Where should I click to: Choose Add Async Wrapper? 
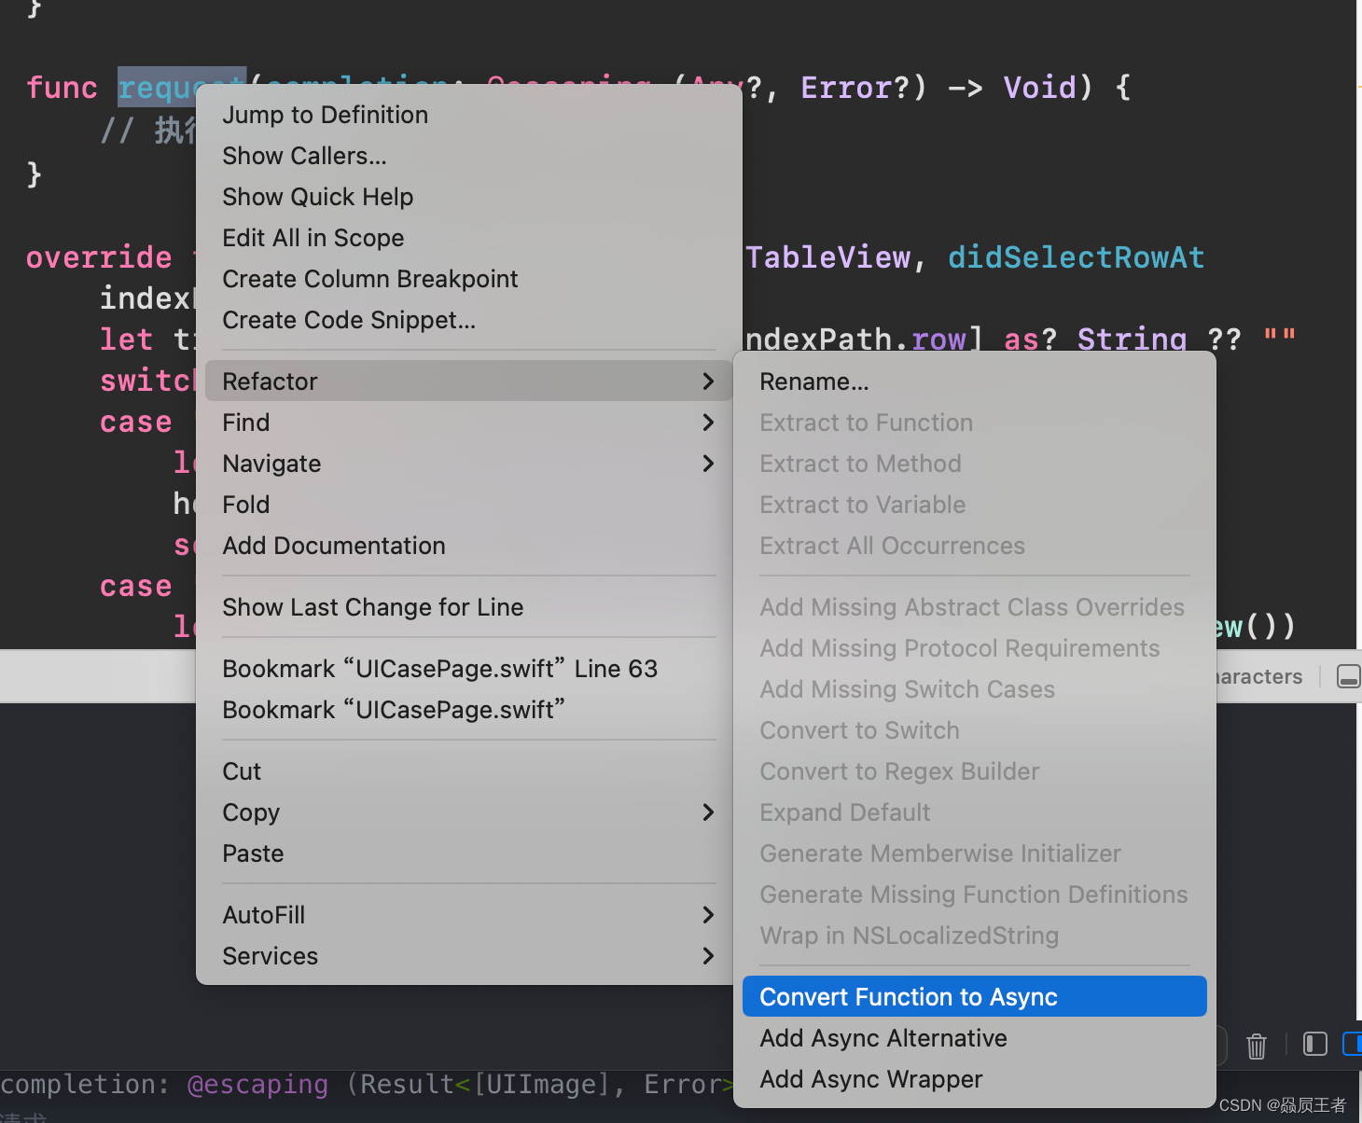tap(975, 1079)
